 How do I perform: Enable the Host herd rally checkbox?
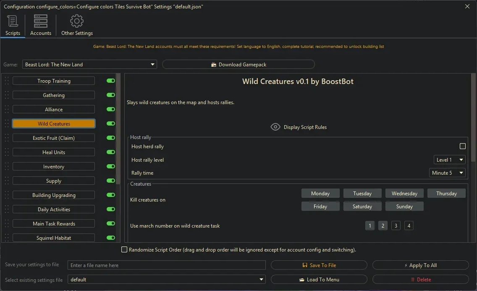pyautogui.click(x=463, y=147)
